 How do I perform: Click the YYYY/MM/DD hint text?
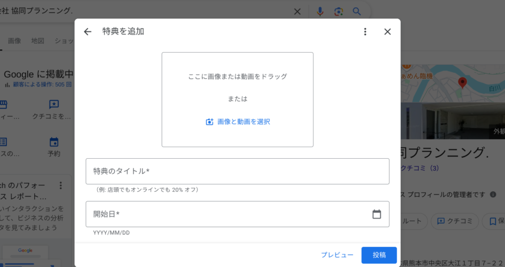(112, 233)
